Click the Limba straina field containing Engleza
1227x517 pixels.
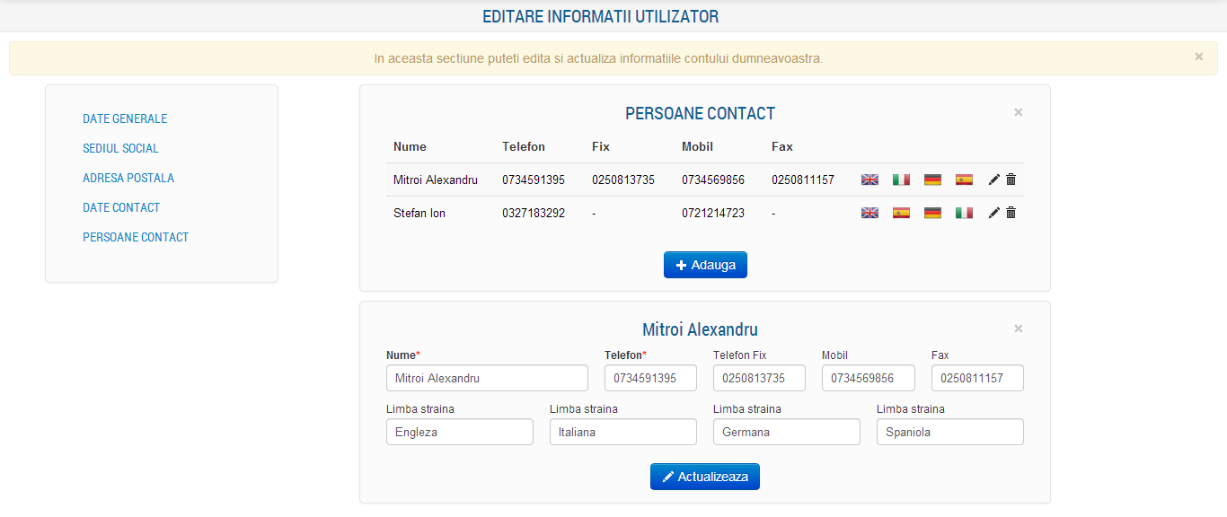click(x=460, y=432)
